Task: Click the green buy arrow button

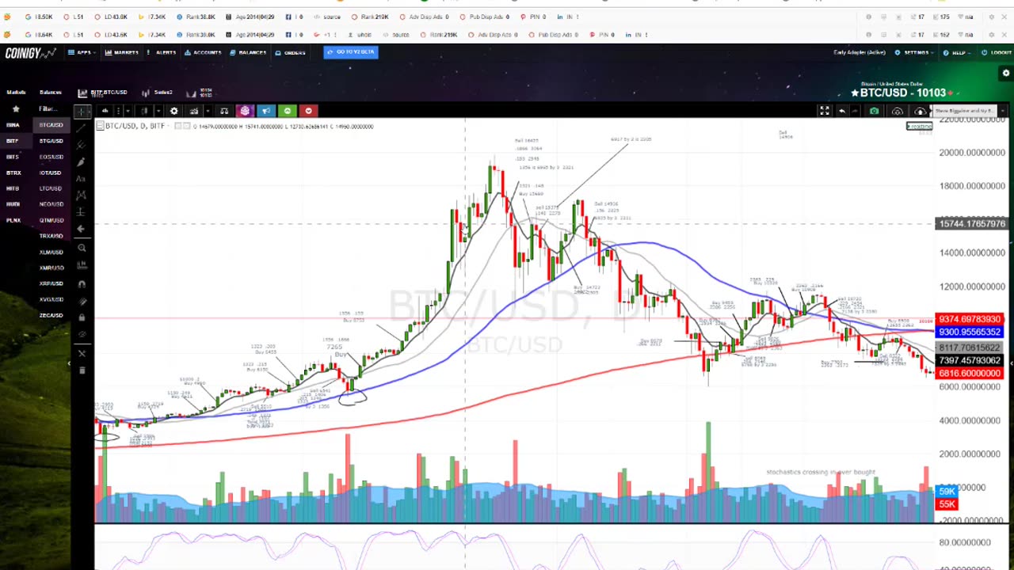Action: (x=288, y=111)
